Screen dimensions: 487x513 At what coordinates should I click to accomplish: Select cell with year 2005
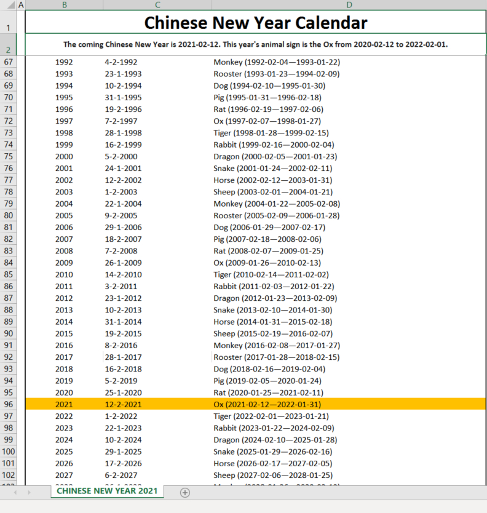coord(64,215)
